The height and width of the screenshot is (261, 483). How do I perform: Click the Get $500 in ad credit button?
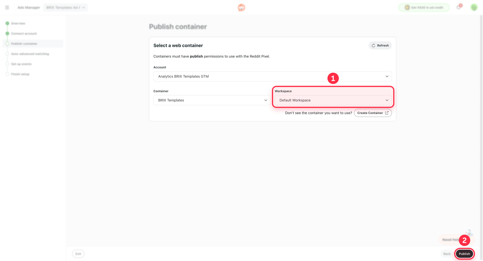point(424,8)
